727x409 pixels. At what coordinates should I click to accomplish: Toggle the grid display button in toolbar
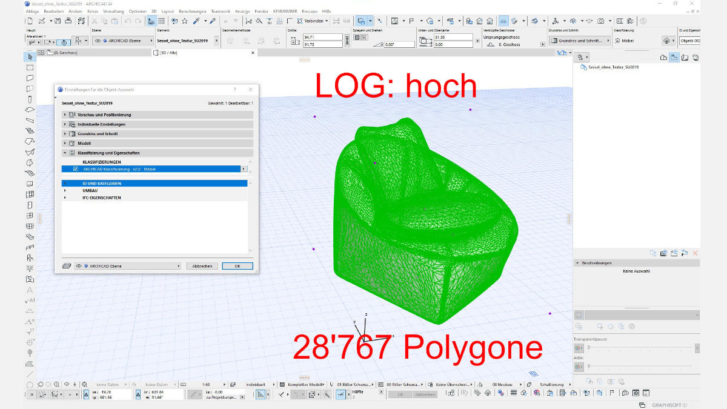click(x=161, y=21)
